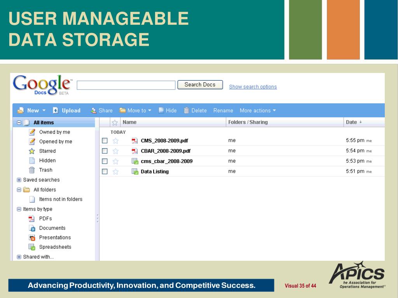Select Presentations text in Items by type
Image resolution: width=398 pixels, height=298 pixels.
click(x=55, y=237)
